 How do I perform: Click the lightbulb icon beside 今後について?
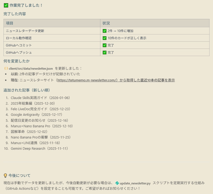click(5, 176)
